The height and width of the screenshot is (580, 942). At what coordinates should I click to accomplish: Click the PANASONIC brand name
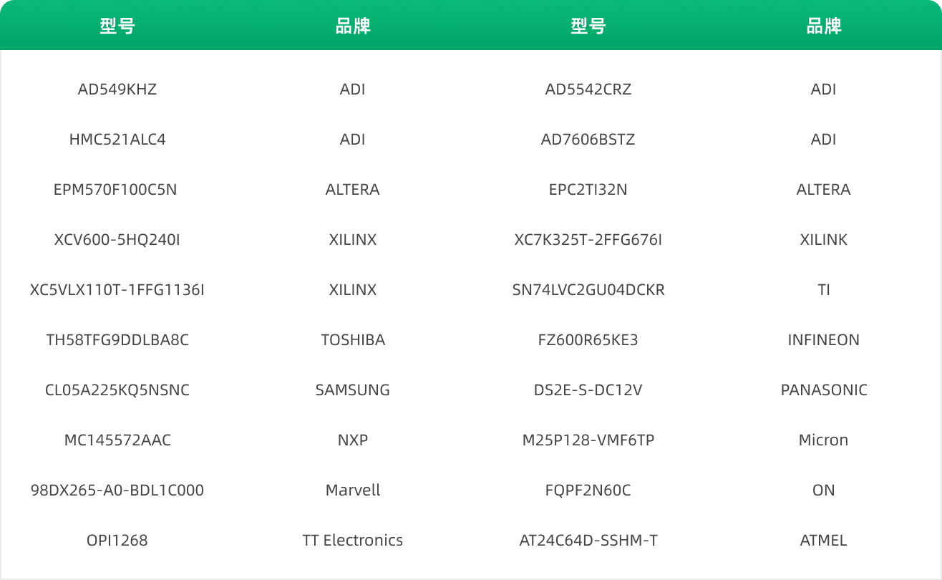click(x=824, y=390)
